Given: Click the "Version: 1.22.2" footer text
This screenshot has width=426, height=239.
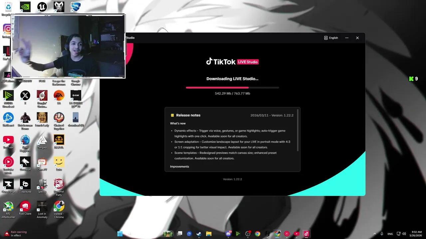Looking at the screenshot, I should click(232, 179).
